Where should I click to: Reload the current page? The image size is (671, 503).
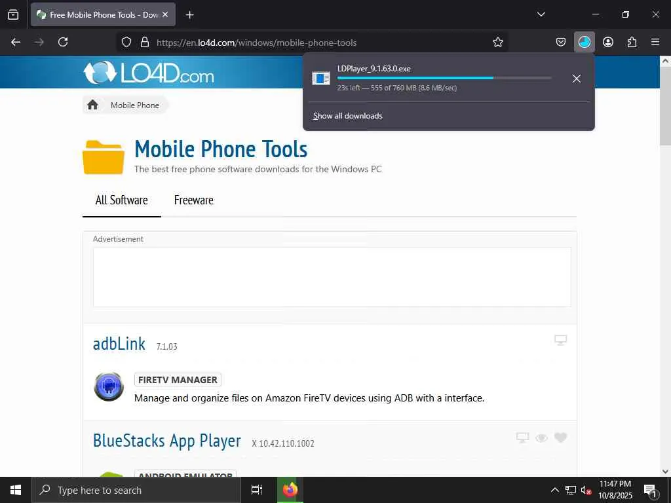click(x=63, y=42)
